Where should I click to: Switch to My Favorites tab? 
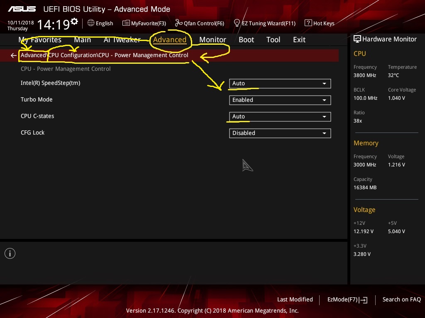coord(40,40)
